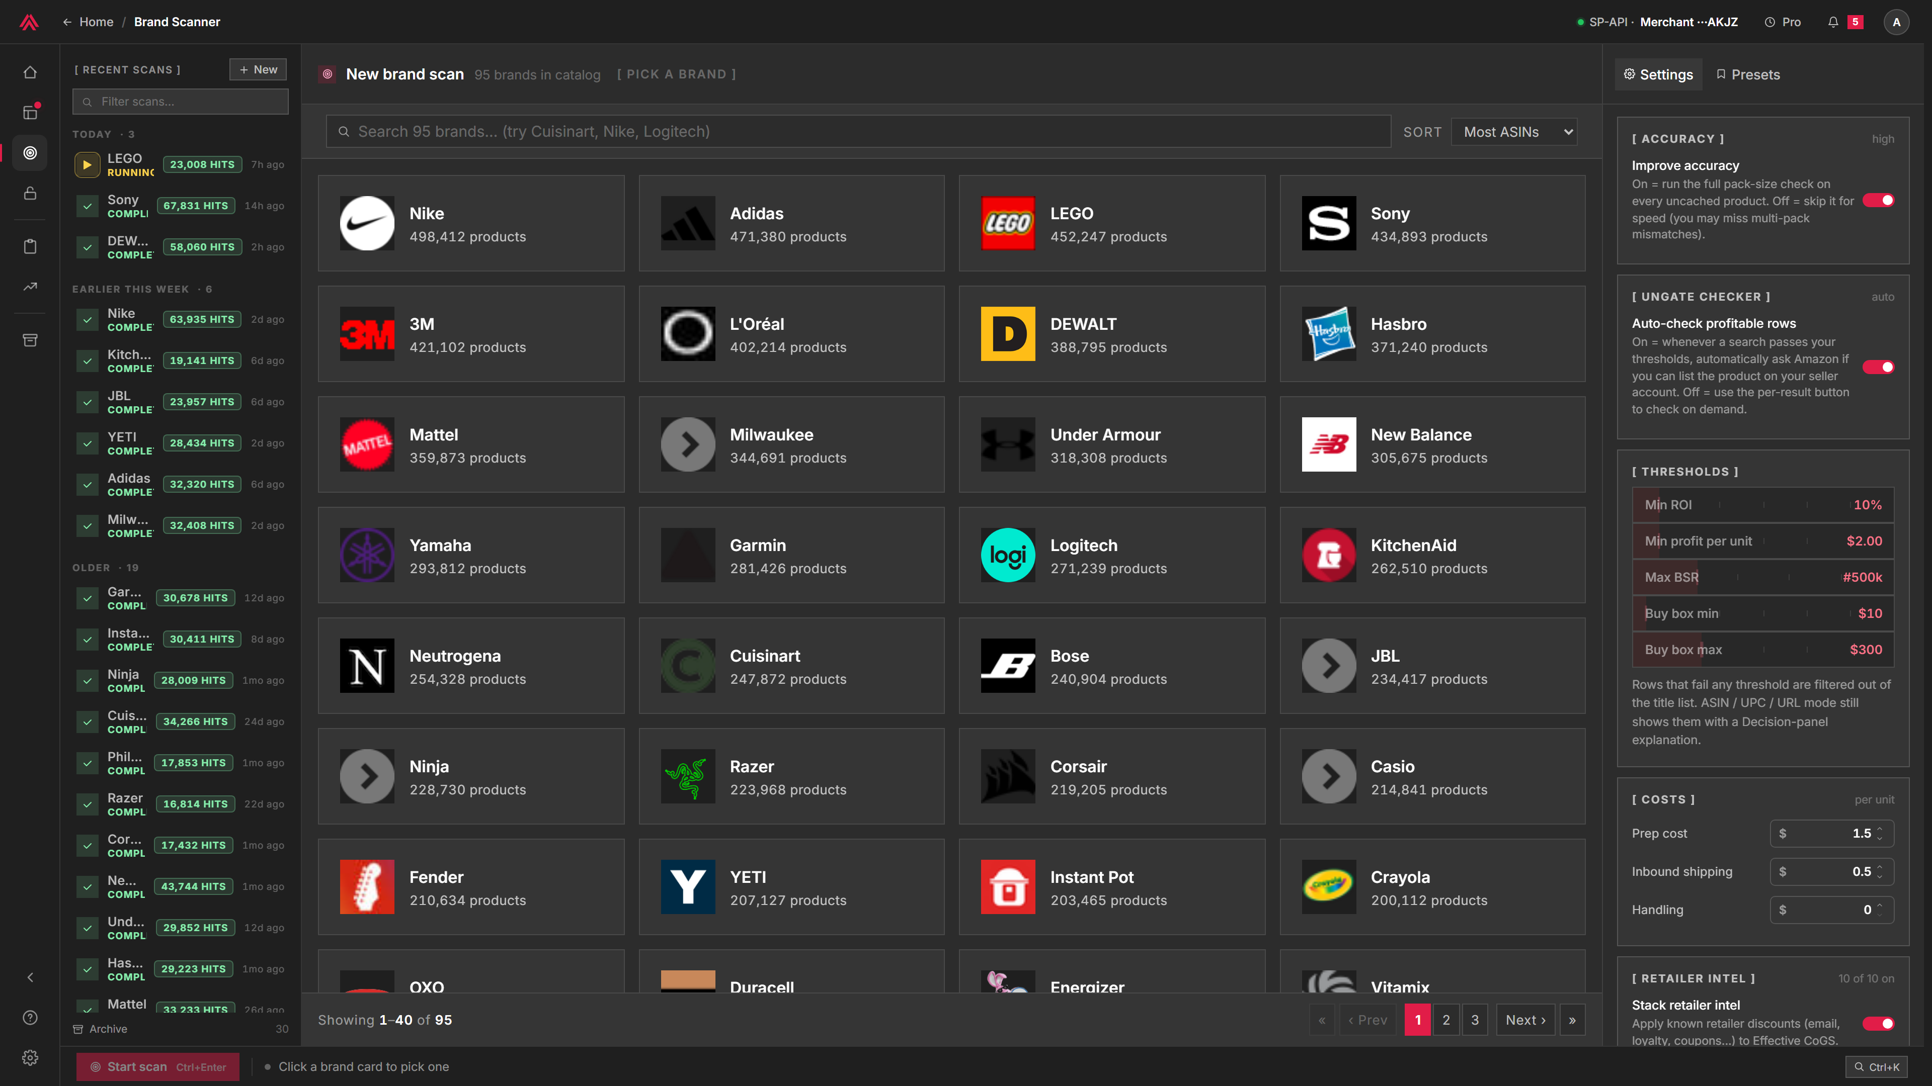Select the Brand Scanner target icon in sidebar
Viewport: 1932px width, 1086px height.
30,153
